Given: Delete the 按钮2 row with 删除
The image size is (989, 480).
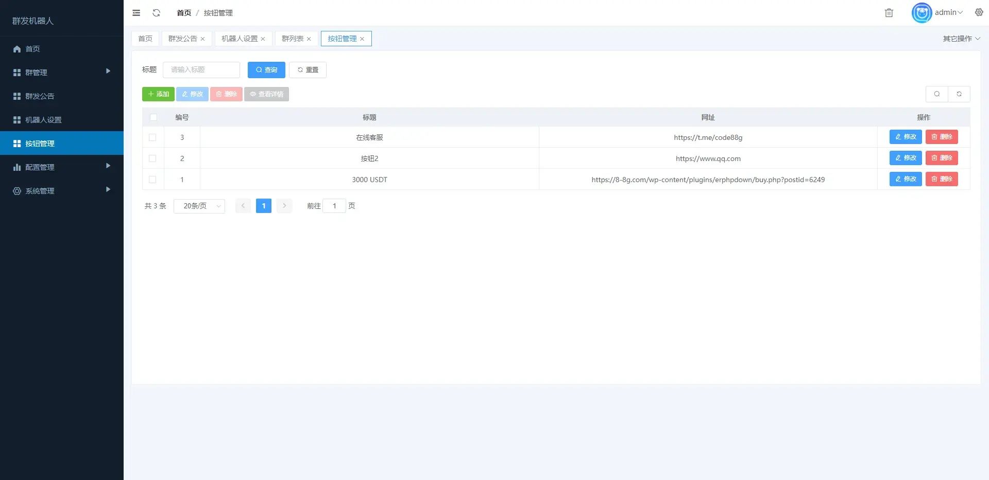Looking at the screenshot, I should [x=942, y=158].
